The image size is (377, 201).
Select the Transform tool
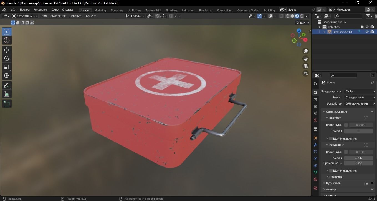tap(7, 75)
